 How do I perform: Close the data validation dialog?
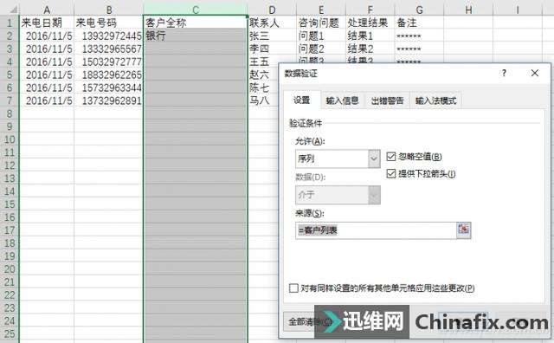[x=535, y=74]
